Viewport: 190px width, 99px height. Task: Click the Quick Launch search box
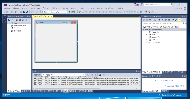coord(158,5)
